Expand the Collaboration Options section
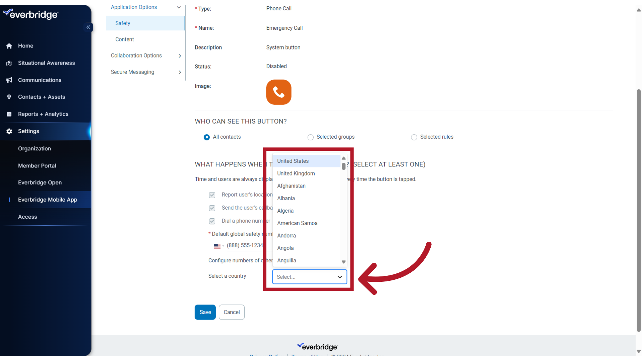The height and width of the screenshot is (361, 642). (x=180, y=55)
